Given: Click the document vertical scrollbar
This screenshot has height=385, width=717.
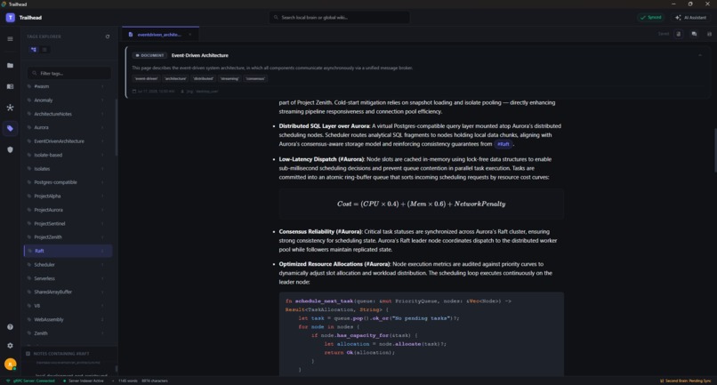Looking at the screenshot, I should (715, 150).
